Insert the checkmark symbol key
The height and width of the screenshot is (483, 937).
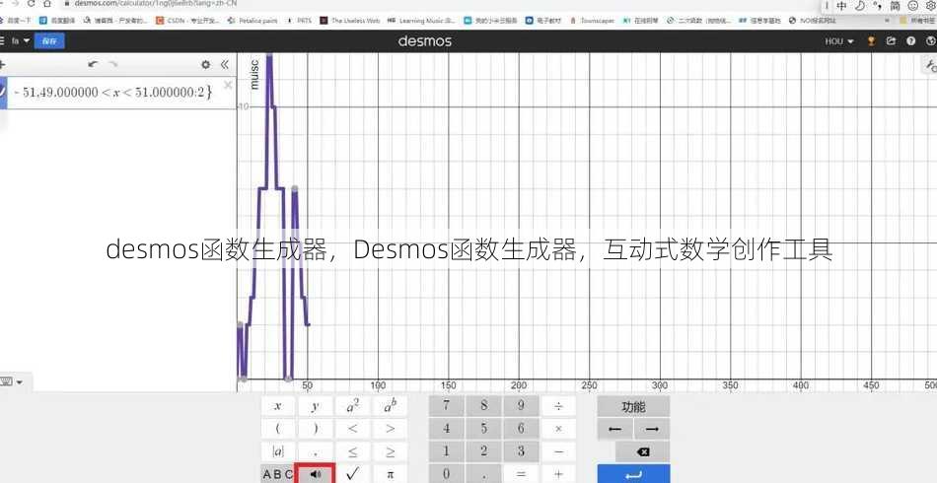[352, 474]
